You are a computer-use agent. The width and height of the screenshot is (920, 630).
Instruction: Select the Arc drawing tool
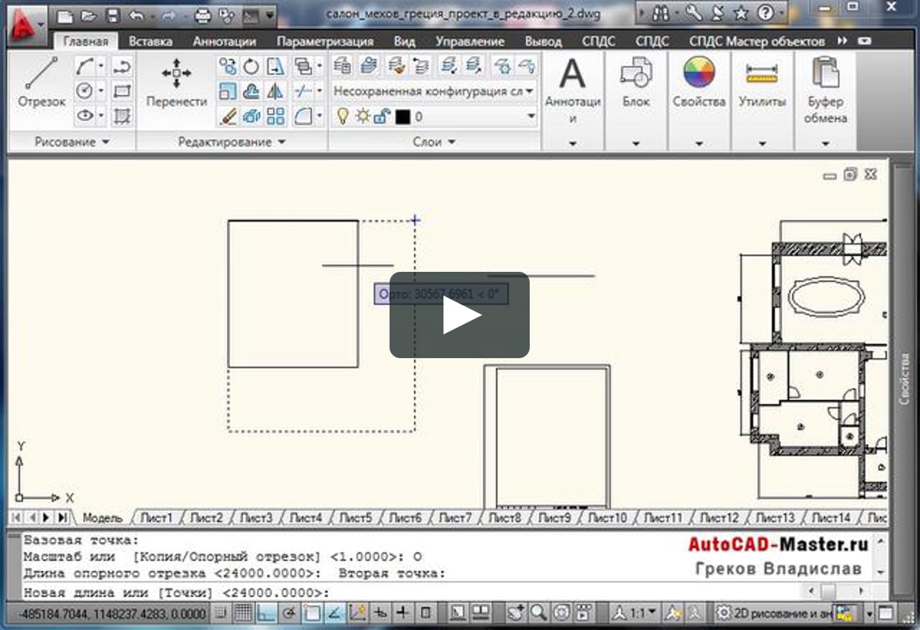86,67
